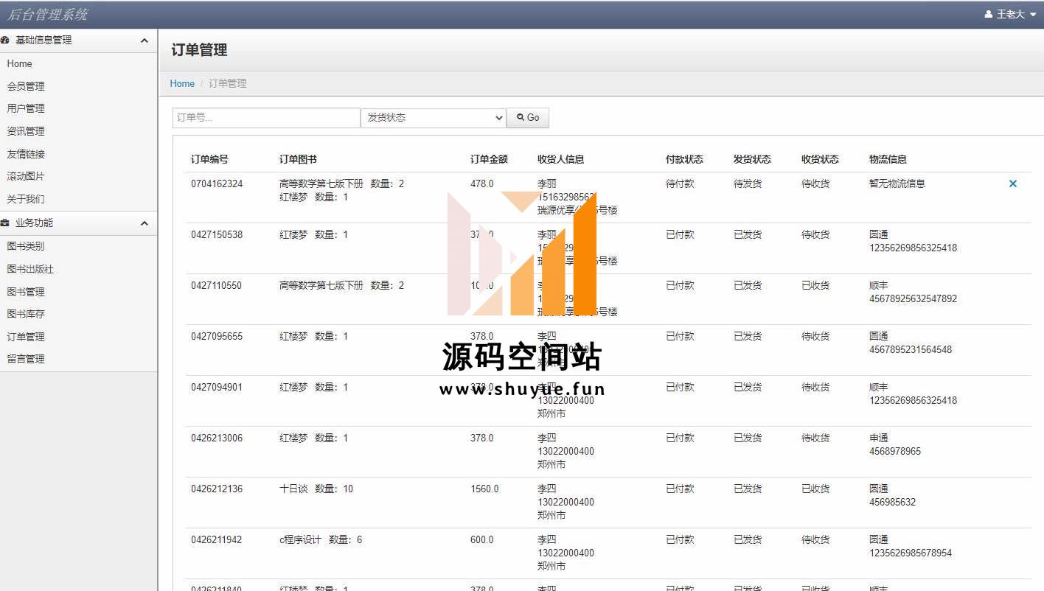The height and width of the screenshot is (591, 1044).
Task: Click the 收货人信息 column header
Action: (560, 159)
